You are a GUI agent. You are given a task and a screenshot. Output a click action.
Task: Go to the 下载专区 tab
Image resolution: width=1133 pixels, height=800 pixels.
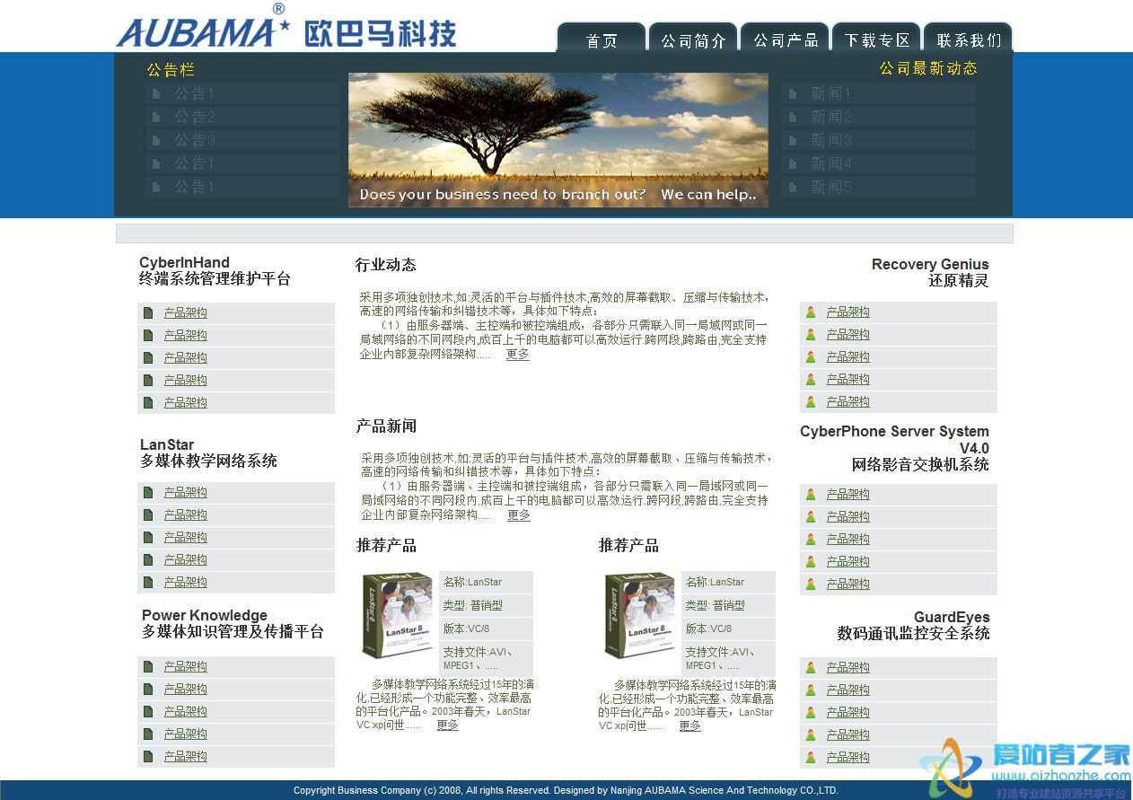pos(877,40)
